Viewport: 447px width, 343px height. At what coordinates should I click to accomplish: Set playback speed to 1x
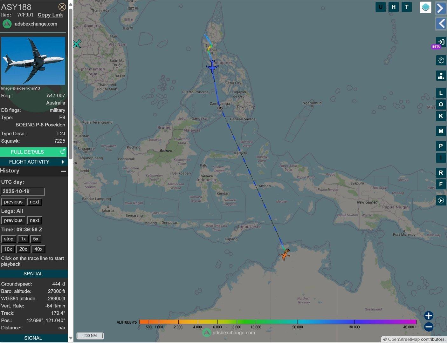click(23, 239)
